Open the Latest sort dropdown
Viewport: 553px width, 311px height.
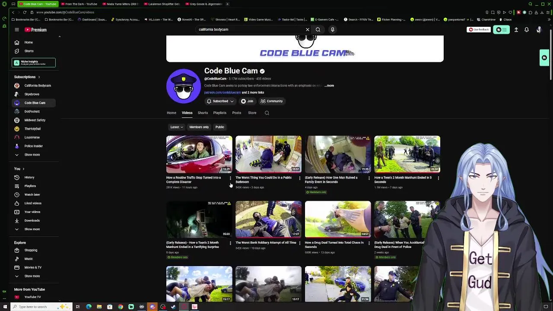(x=176, y=127)
